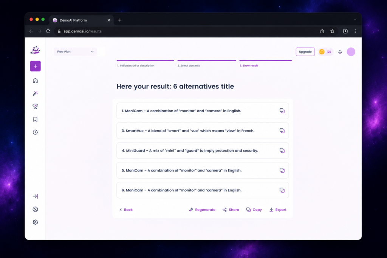Open a new browser tab
The width and height of the screenshot is (387, 258).
coord(120,20)
